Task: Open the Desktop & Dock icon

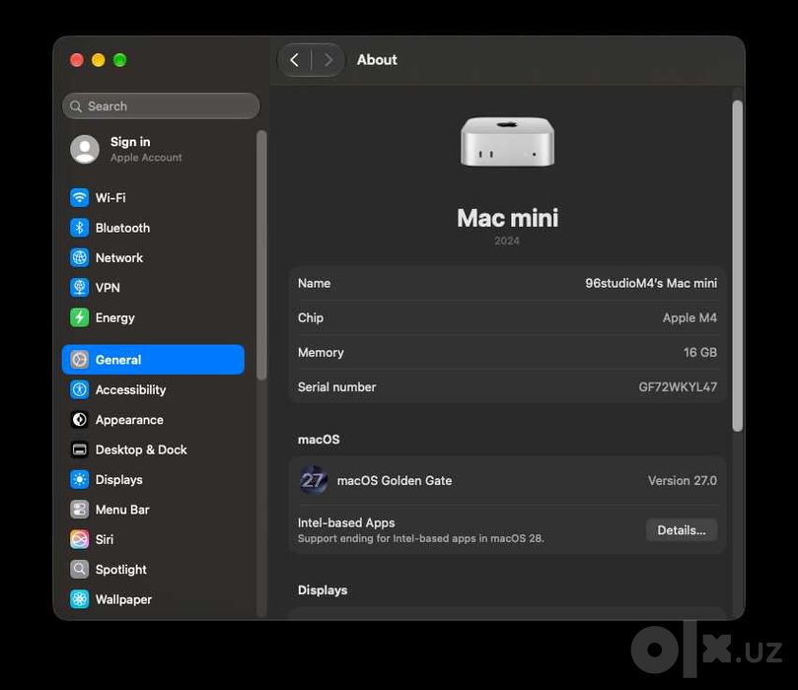Action: pos(79,449)
